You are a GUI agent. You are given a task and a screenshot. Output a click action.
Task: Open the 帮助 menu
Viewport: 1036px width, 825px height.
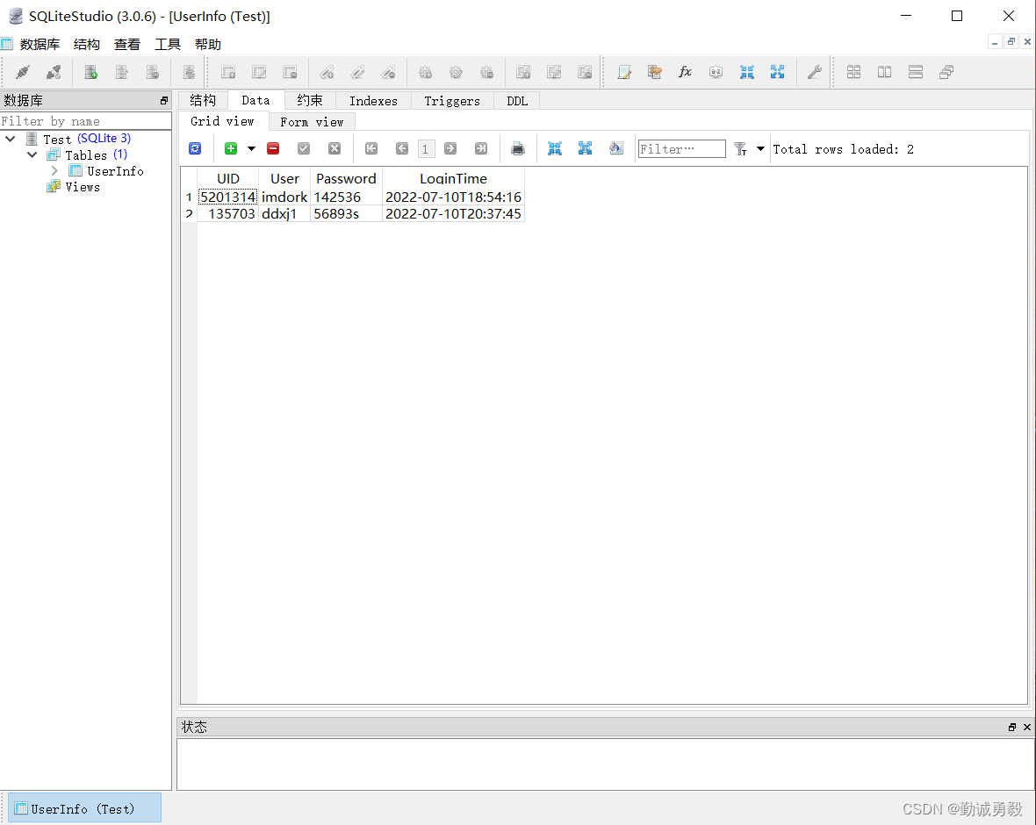pyautogui.click(x=207, y=44)
